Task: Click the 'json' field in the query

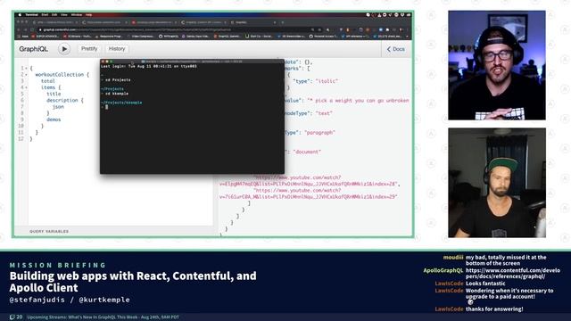Action: coord(58,107)
